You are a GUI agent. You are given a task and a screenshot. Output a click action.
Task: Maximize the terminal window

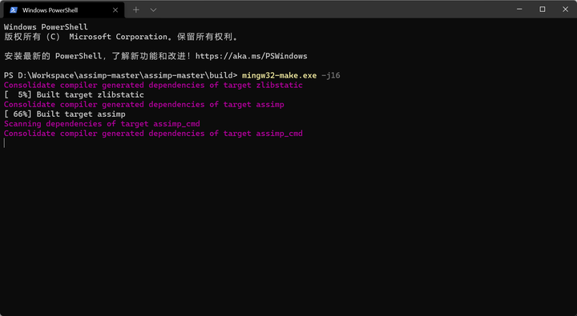pyautogui.click(x=542, y=9)
